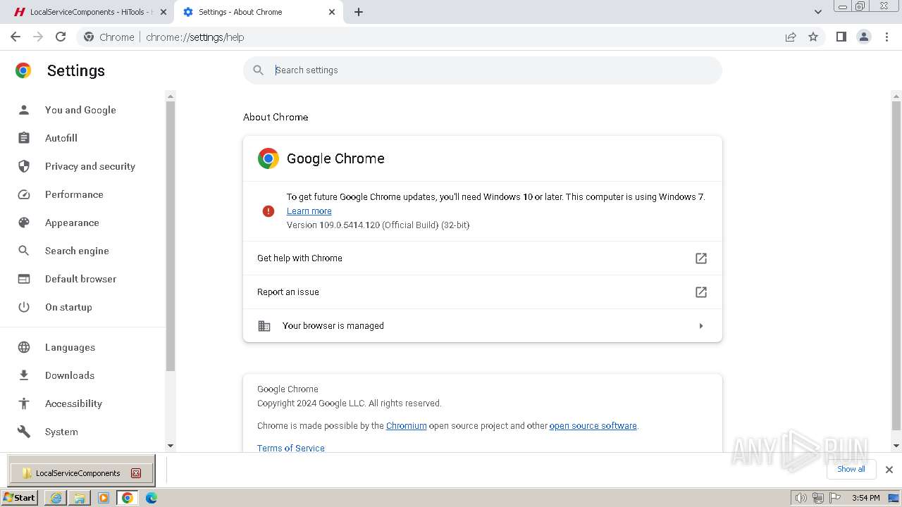Open the side panel icon
The height and width of the screenshot is (507, 902).
tap(841, 37)
